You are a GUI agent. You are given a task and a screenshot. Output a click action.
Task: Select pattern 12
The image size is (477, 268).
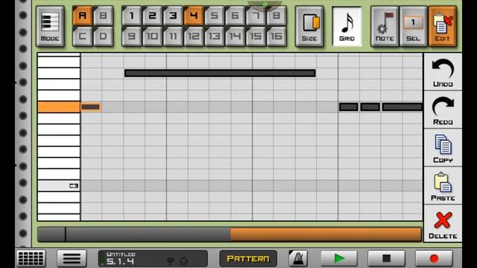(194, 36)
